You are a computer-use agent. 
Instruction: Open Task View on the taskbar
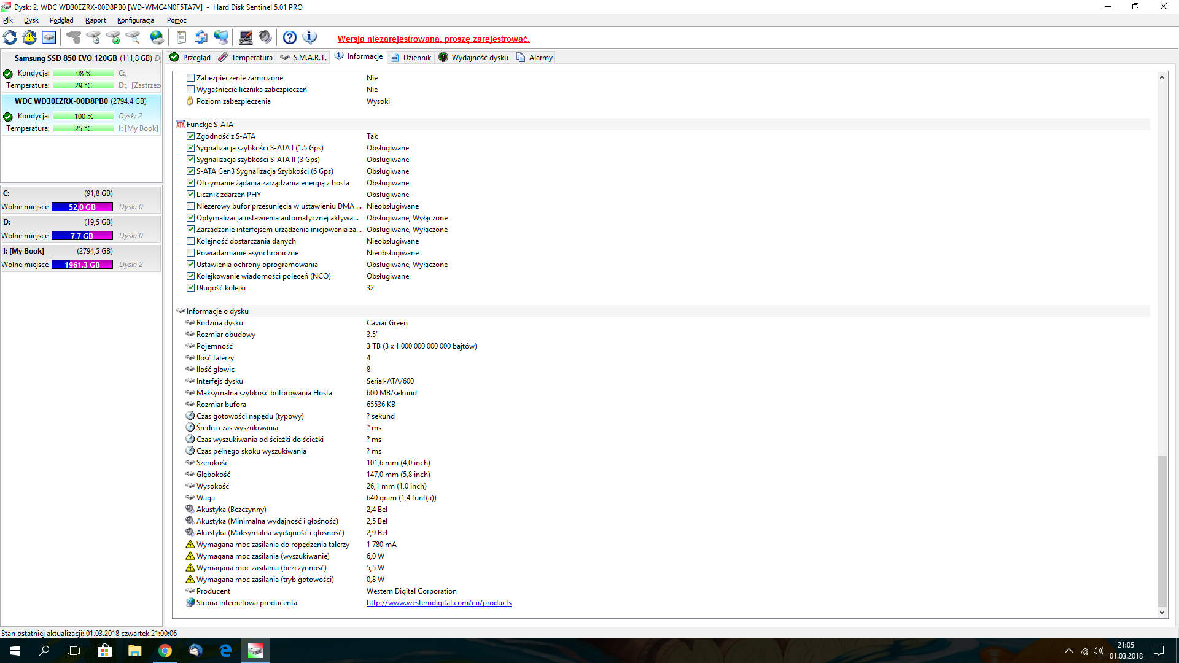tap(74, 651)
